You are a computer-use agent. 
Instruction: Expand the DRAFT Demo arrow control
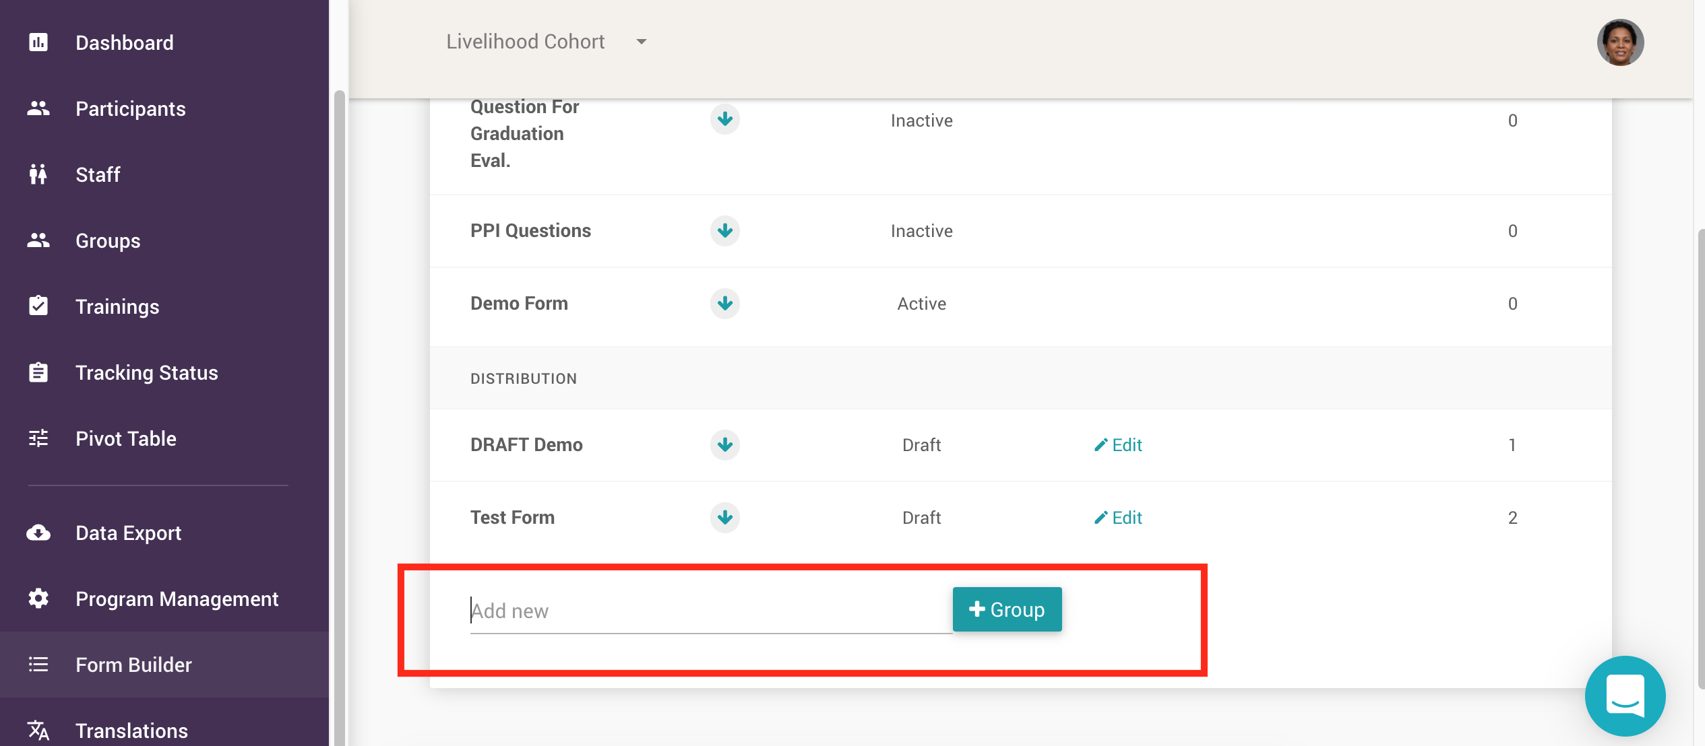(x=724, y=444)
